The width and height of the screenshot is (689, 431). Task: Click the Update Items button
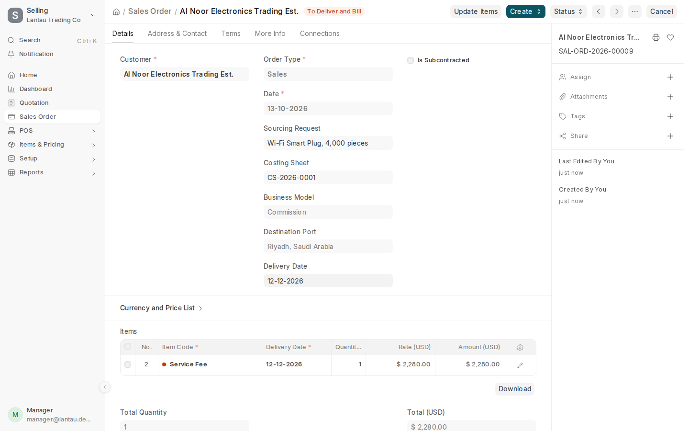[x=476, y=11]
